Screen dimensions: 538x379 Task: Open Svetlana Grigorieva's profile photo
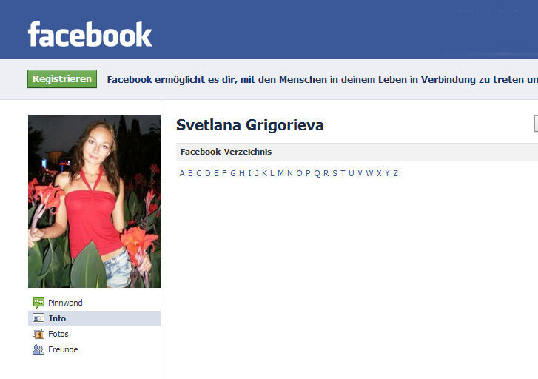pyautogui.click(x=95, y=201)
